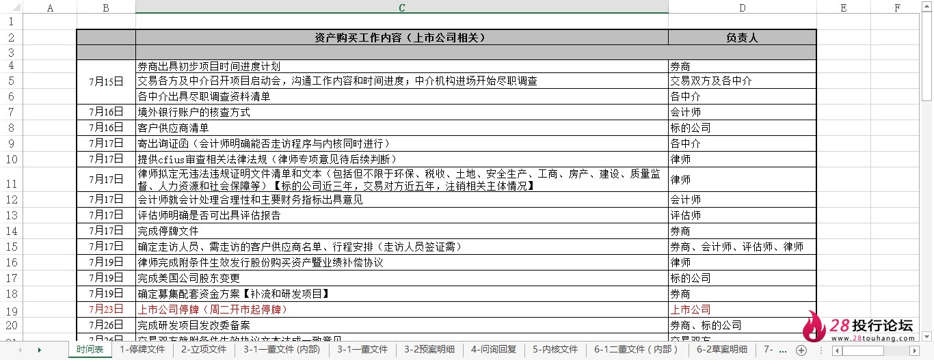The image size is (934, 360).
Task: Select row 4 header
Action: 11,66
